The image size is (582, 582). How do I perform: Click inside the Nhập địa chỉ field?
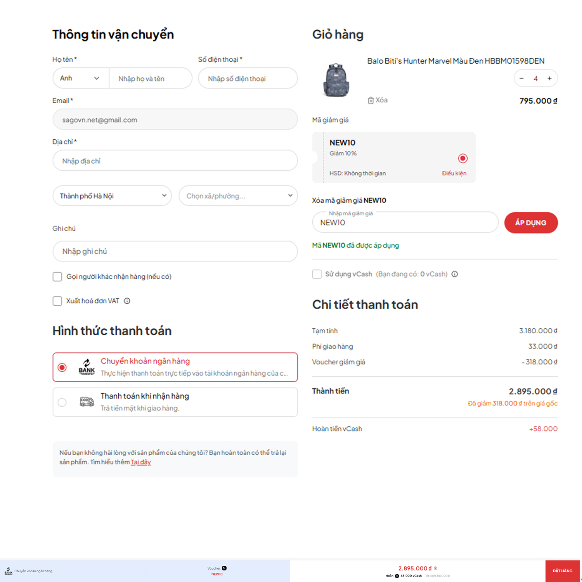click(x=175, y=160)
